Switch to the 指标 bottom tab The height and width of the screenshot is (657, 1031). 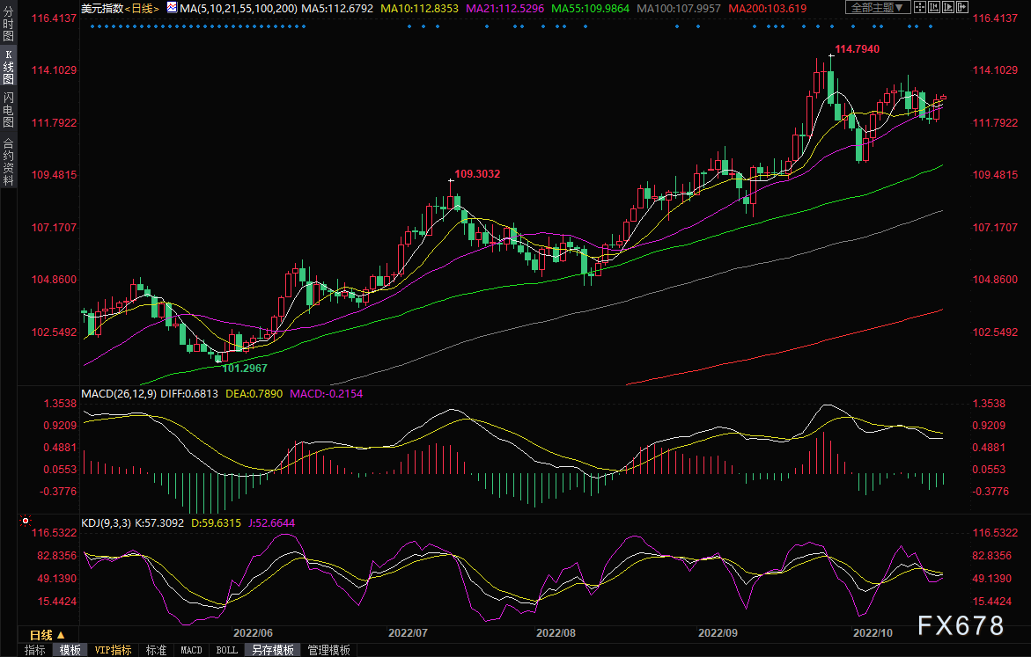pyautogui.click(x=35, y=650)
